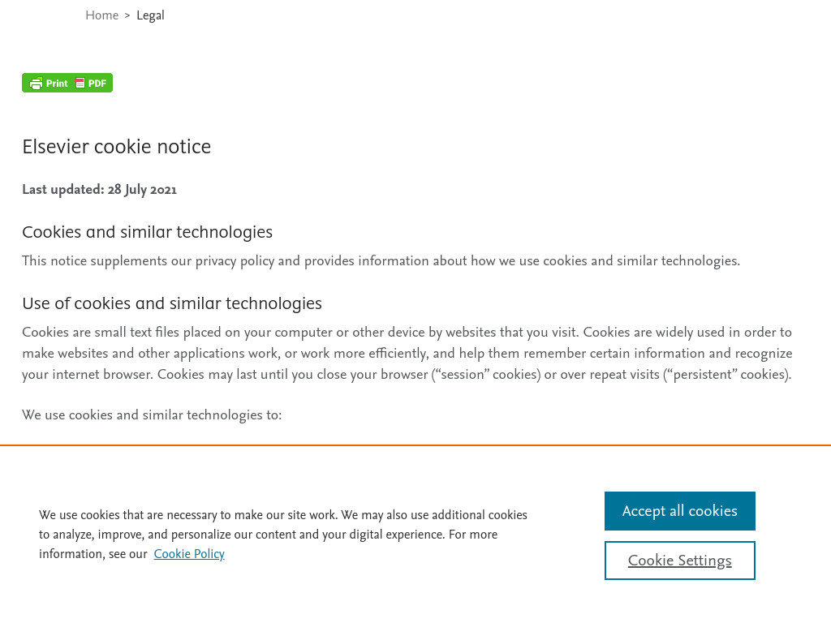Click the Use of cookies and similar technologies heading
Screen dimensions: 831x623
[x=172, y=303]
